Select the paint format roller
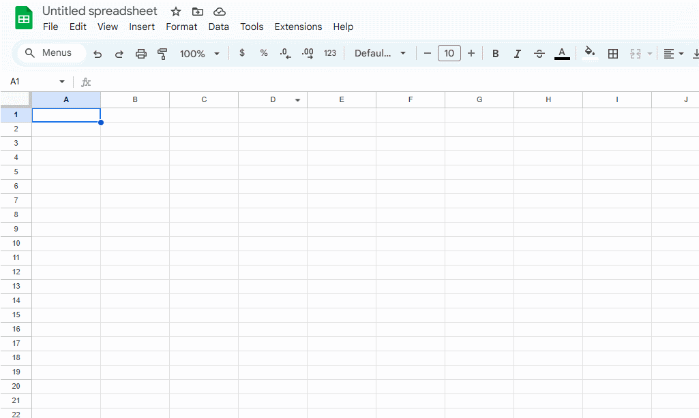Screen dimensions: 699x418 pyautogui.click(x=162, y=54)
